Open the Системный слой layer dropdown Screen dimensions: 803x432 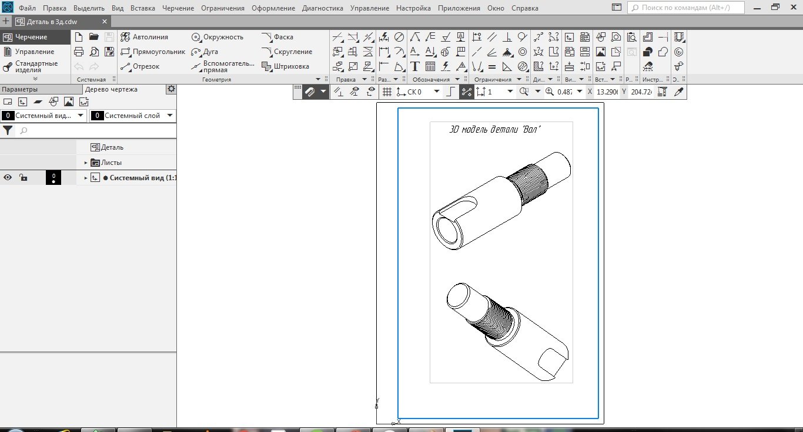169,116
